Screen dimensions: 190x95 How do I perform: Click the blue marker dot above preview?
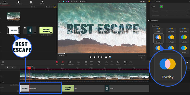point(66,2)
